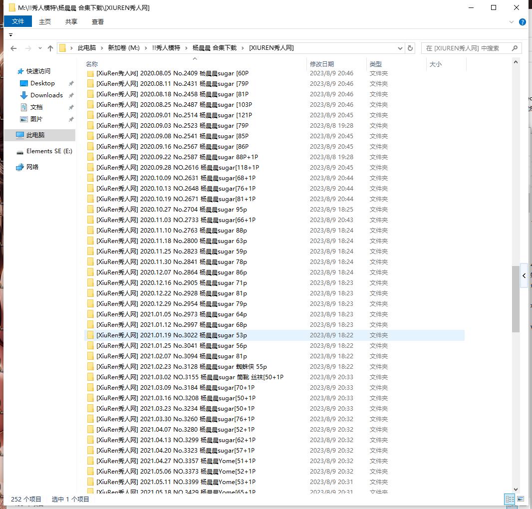The image size is (532, 509).
Task: Select folder icon of No.2800 row
Action: (90, 241)
